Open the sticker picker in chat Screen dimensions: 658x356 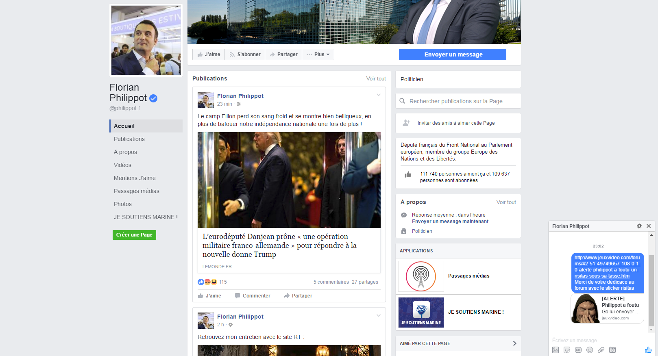pyautogui.click(x=567, y=350)
